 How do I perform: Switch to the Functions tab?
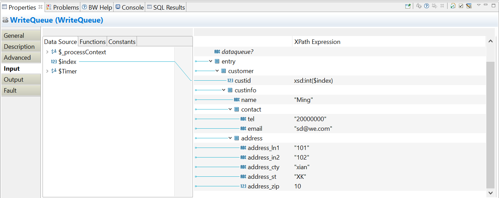(x=92, y=42)
